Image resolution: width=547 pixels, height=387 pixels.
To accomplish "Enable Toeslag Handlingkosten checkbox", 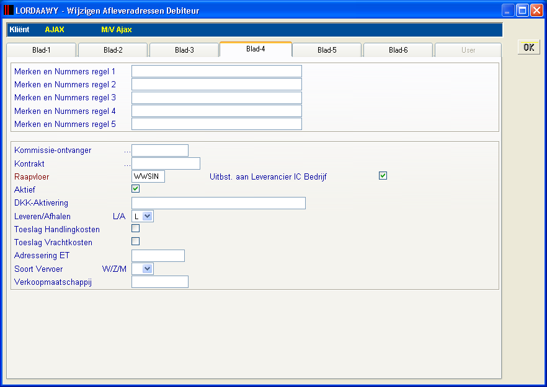I will 136,228.
